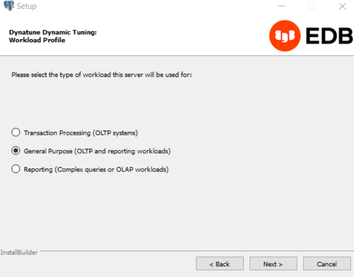354x277 pixels.
Task: Click the 'General Purpose (OLTP and reporting workloads)' label
Action: (x=97, y=151)
